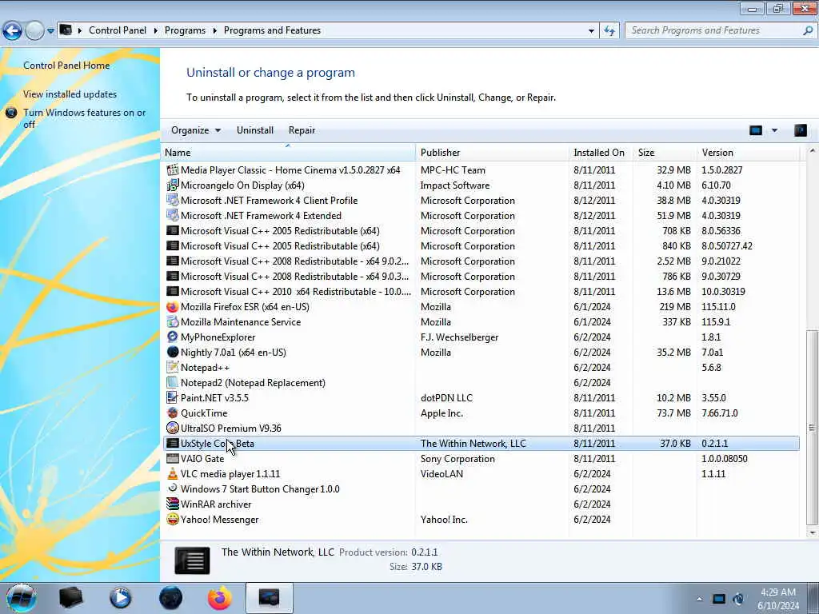819x614 pixels.
Task: Click the Control Panel taskbar button
Action: 269,598
